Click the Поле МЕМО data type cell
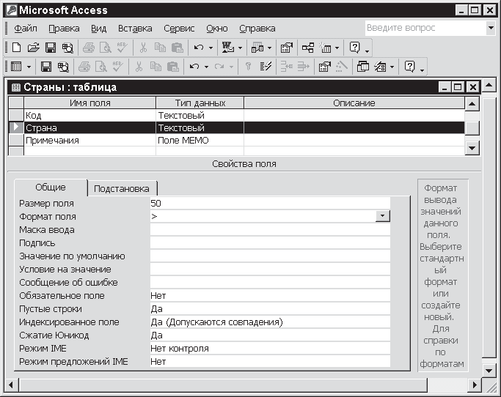This screenshot has height=397, width=501. (x=200, y=141)
